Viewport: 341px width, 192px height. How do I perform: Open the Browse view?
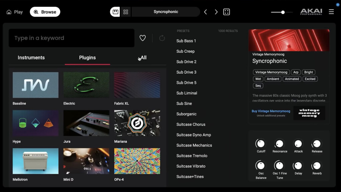pyautogui.click(x=45, y=12)
